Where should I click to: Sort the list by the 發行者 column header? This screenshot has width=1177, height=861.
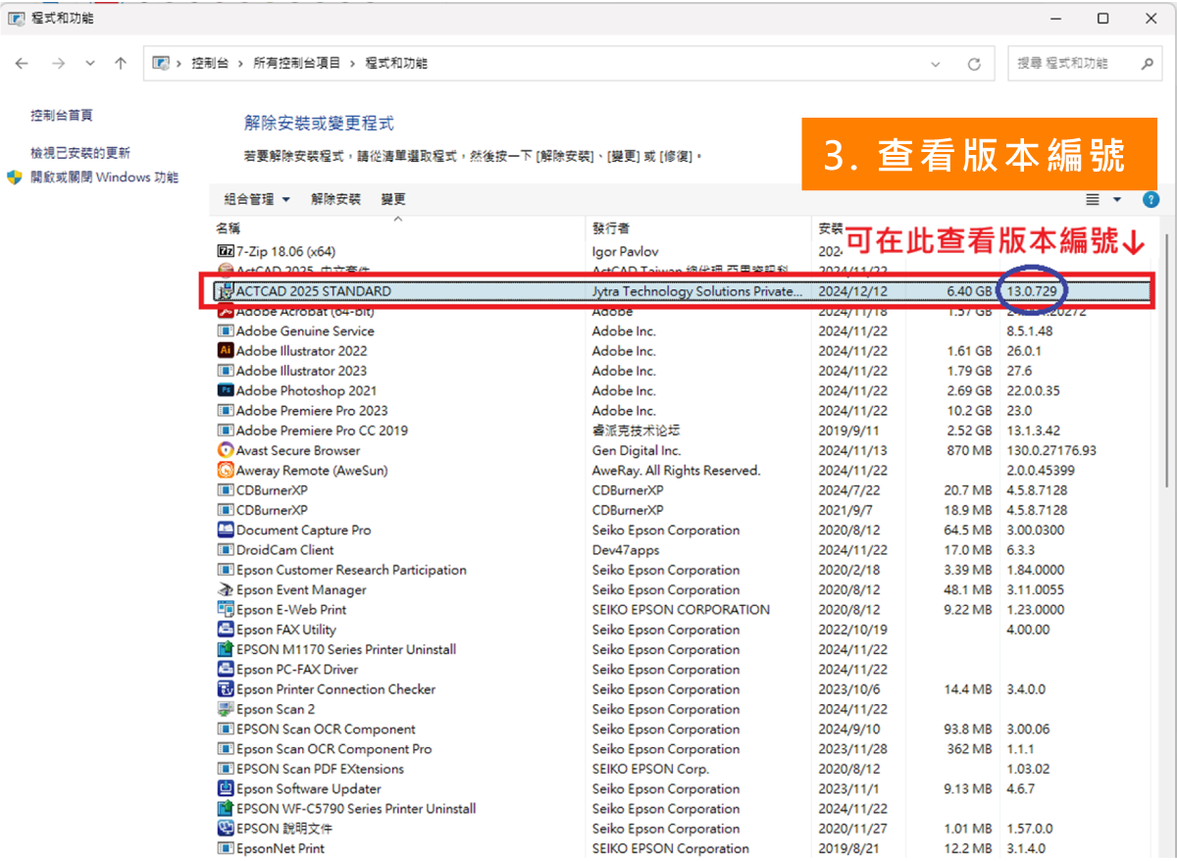698,228
